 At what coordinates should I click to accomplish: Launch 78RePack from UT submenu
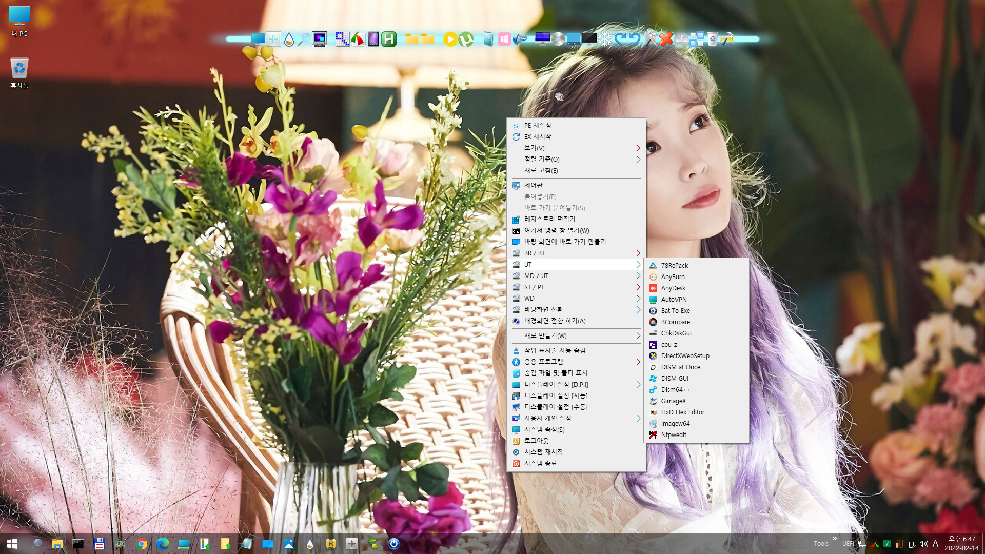coord(696,265)
